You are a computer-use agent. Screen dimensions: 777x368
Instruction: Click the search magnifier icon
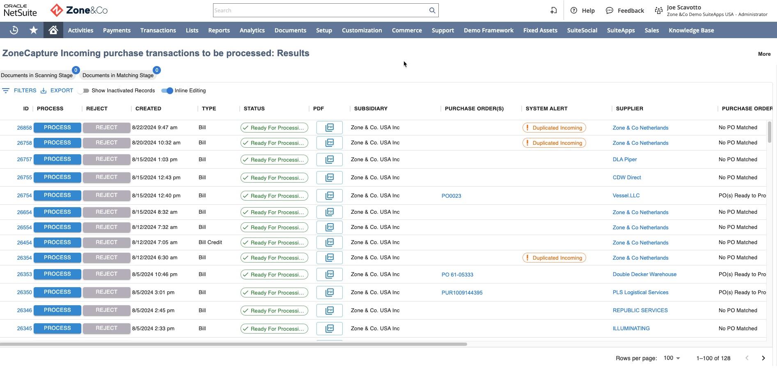(x=432, y=10)
